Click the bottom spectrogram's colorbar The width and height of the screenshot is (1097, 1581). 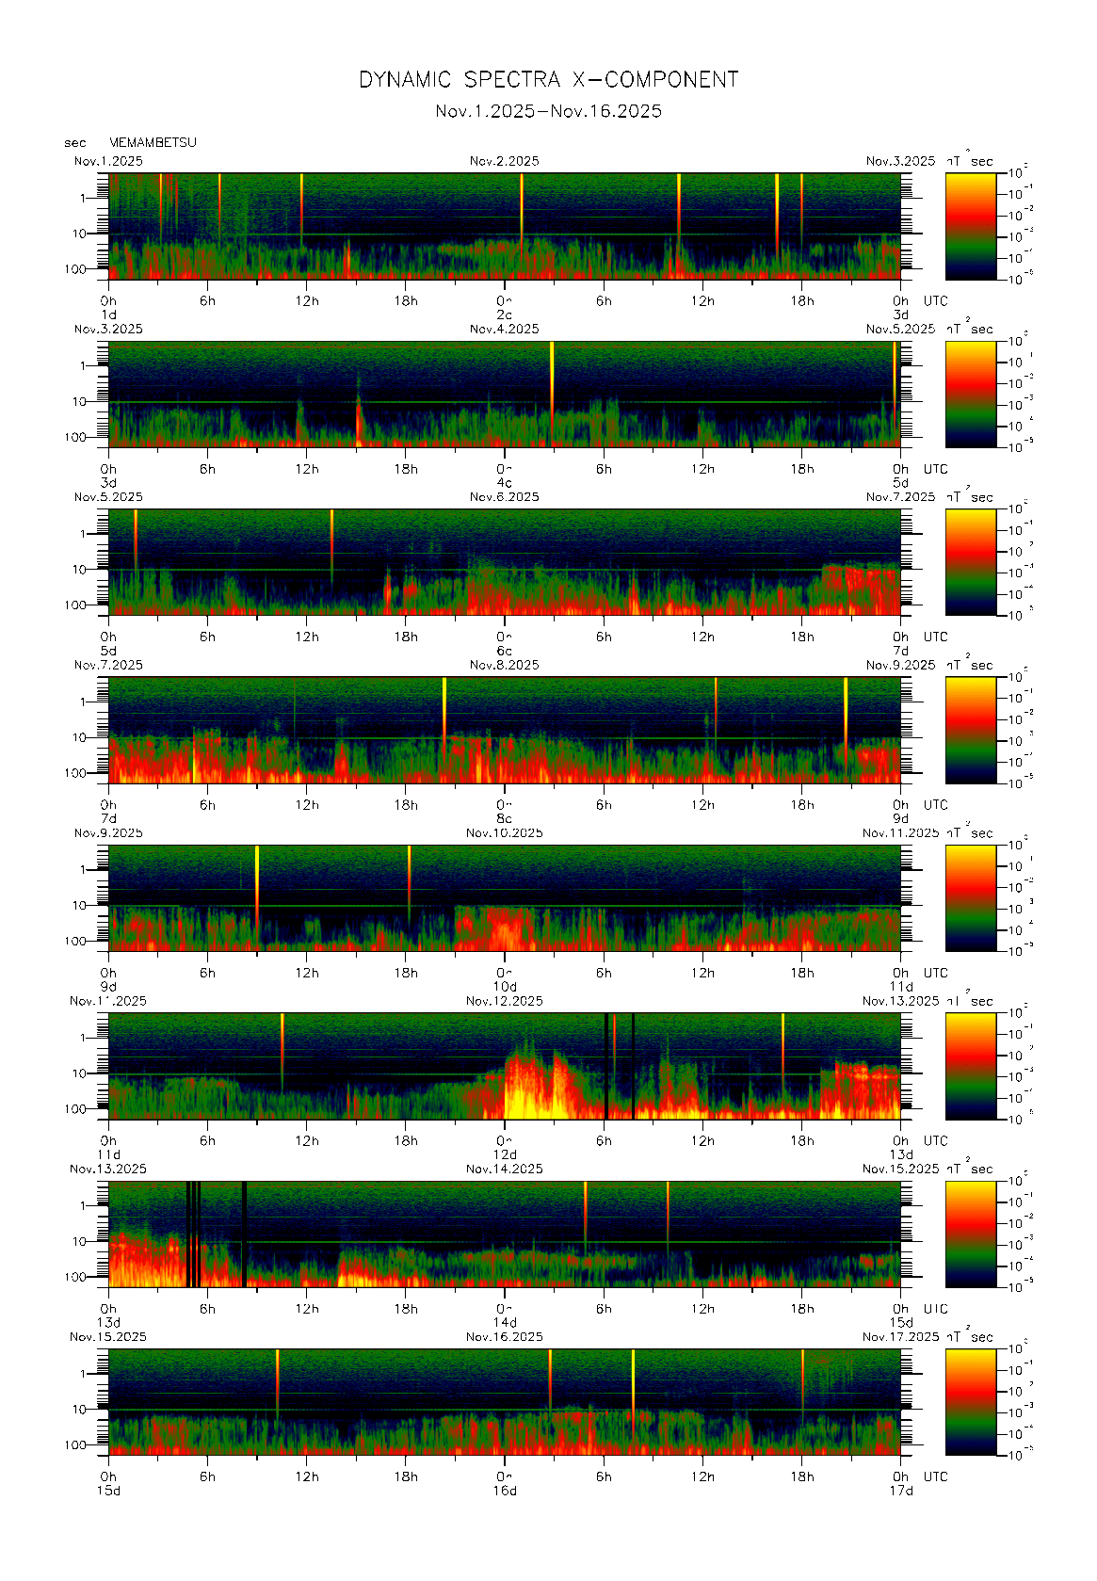click(970, 1401)
